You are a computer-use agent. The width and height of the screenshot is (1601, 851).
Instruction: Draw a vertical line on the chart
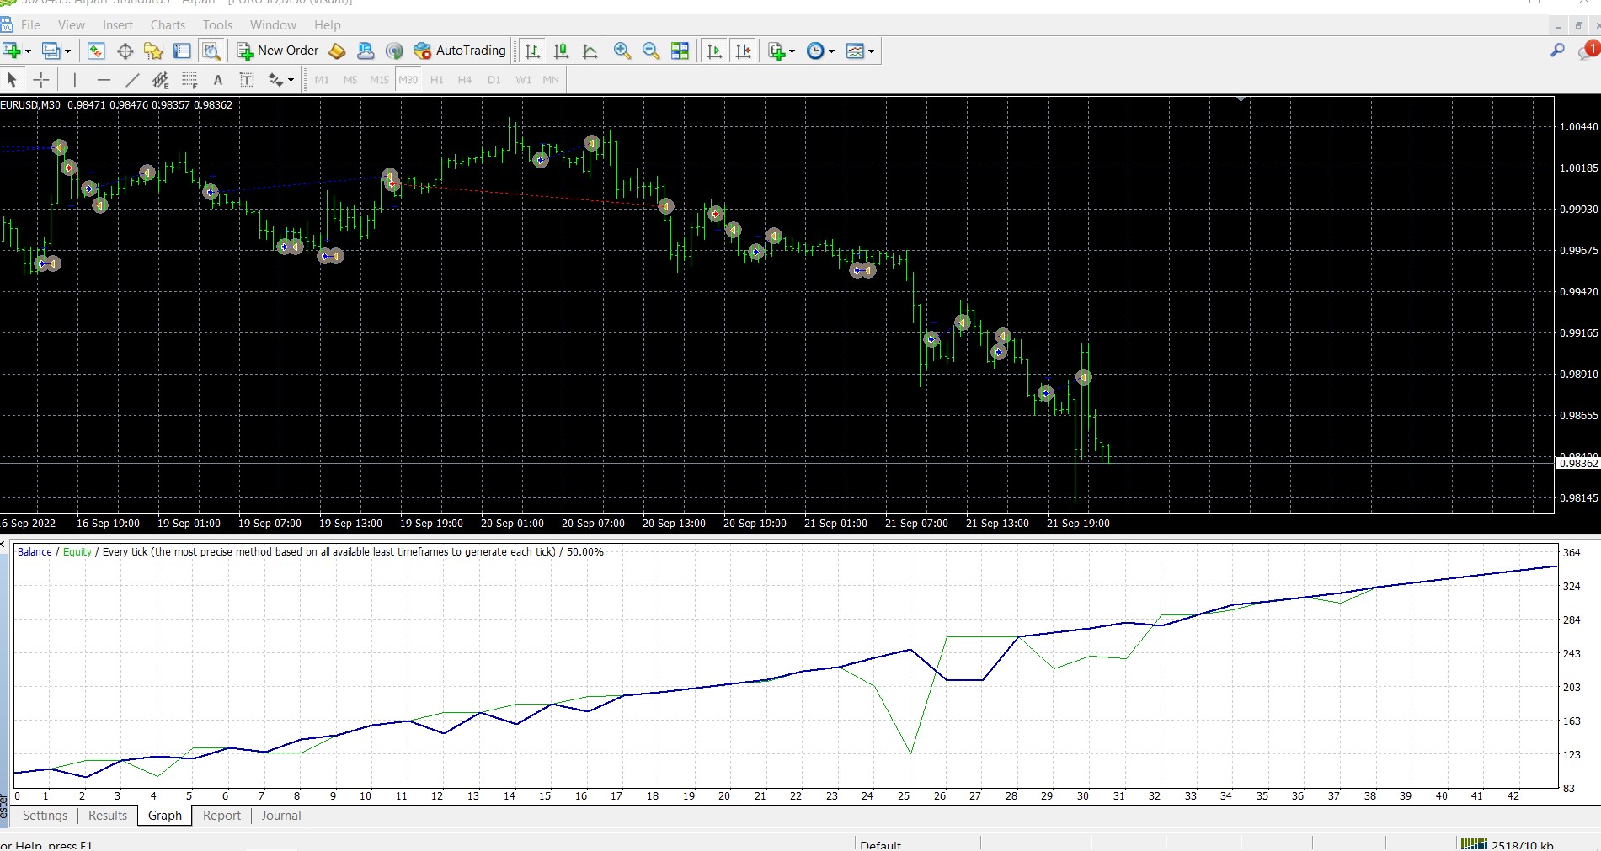(75, 80)
